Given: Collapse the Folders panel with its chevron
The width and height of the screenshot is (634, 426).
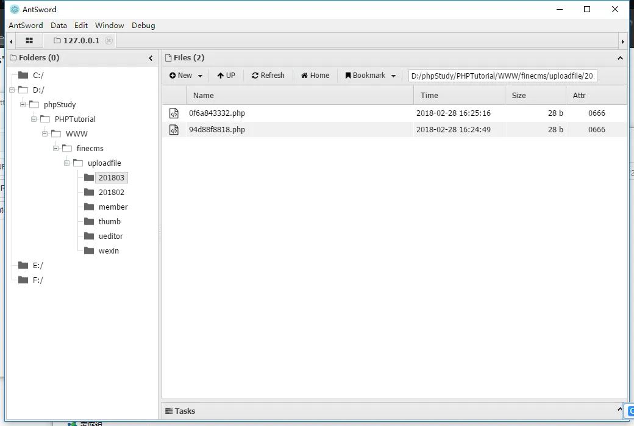Looking at the screenshot, I should pyautogui.click(x=151, y=57).
